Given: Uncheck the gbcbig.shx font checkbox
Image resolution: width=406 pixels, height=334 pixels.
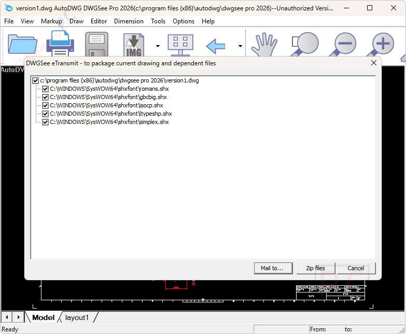Looking at the screenshot, I should tap(45, 98).
